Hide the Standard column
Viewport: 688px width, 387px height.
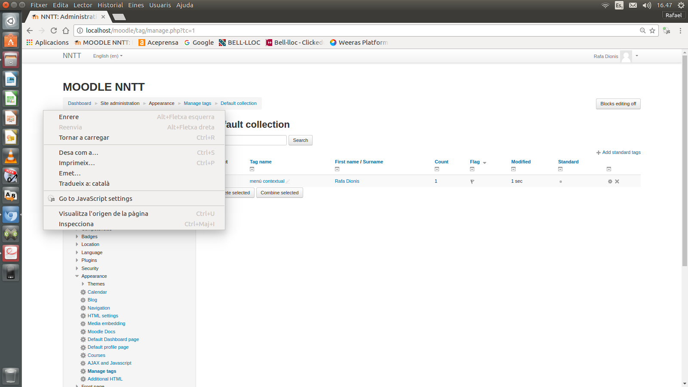point(560,169)
